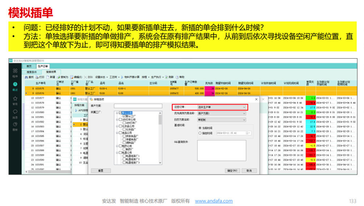Screen dimensions: 364x206
Task: Check the 食品公司 checkbox
Action: [120, 133]
